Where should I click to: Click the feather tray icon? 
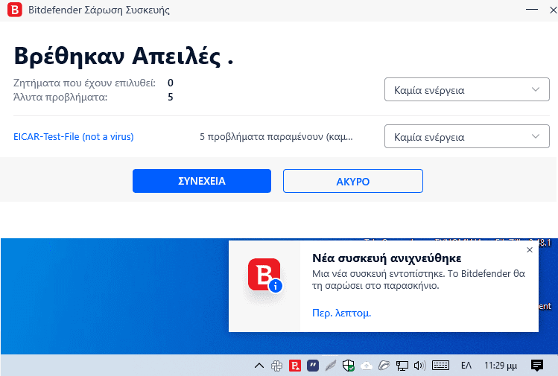(331, 366)
